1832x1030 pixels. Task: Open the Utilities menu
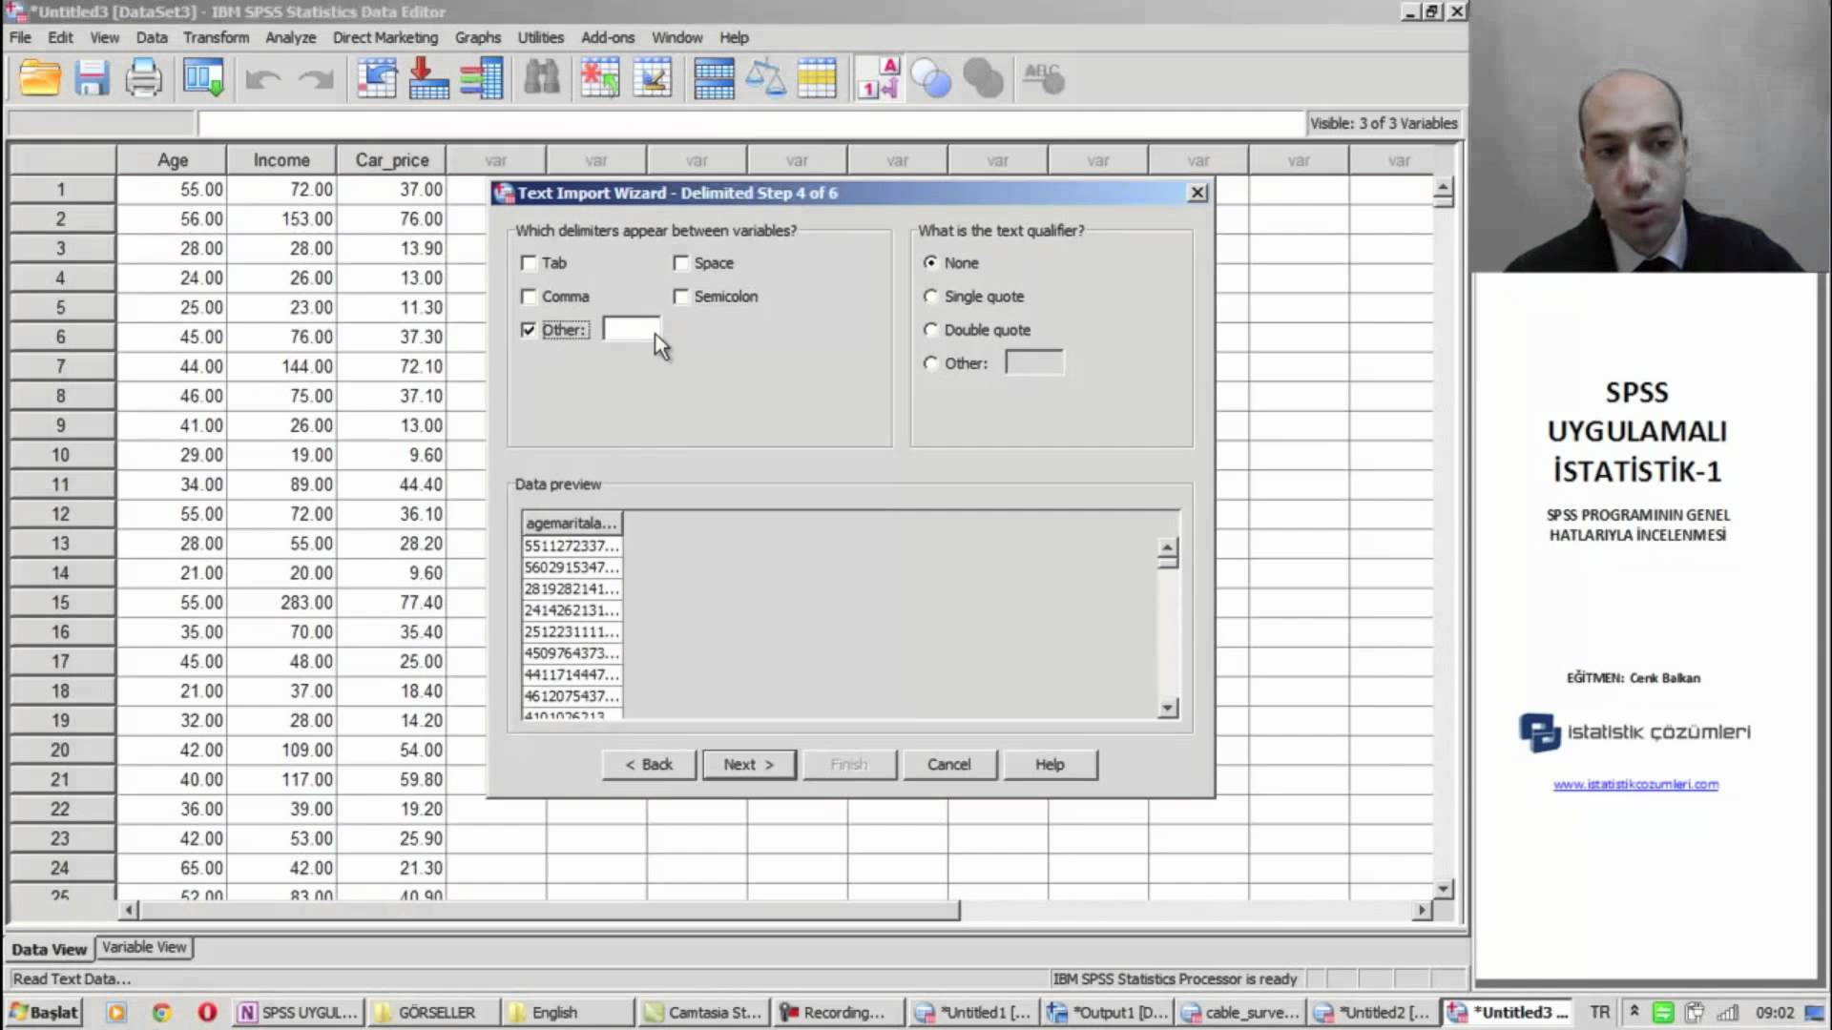tap(540, 37)
